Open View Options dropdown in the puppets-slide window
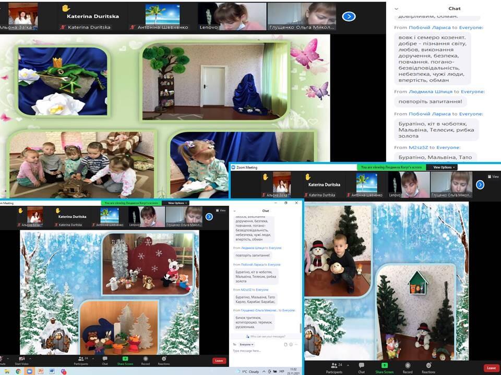Screen dimensions: 501x375 point(176,203)
